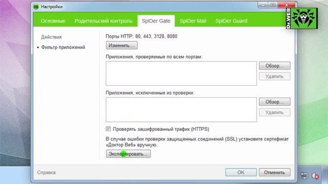Click the Приложения, проверяемые по всем портам label
Screen dimensions: 328x184
click(x=154, y=57)
